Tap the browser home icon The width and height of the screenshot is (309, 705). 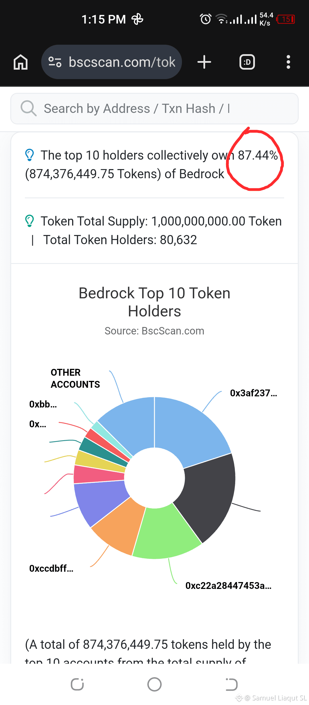[x=21, y=62]
